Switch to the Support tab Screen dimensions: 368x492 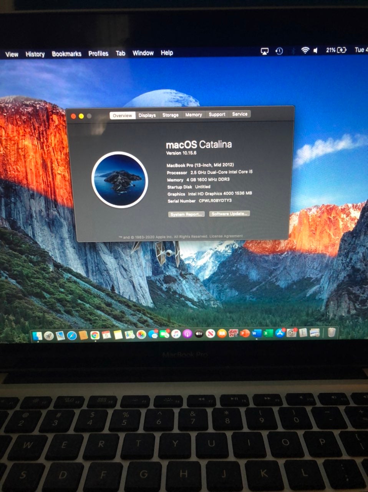217,114
